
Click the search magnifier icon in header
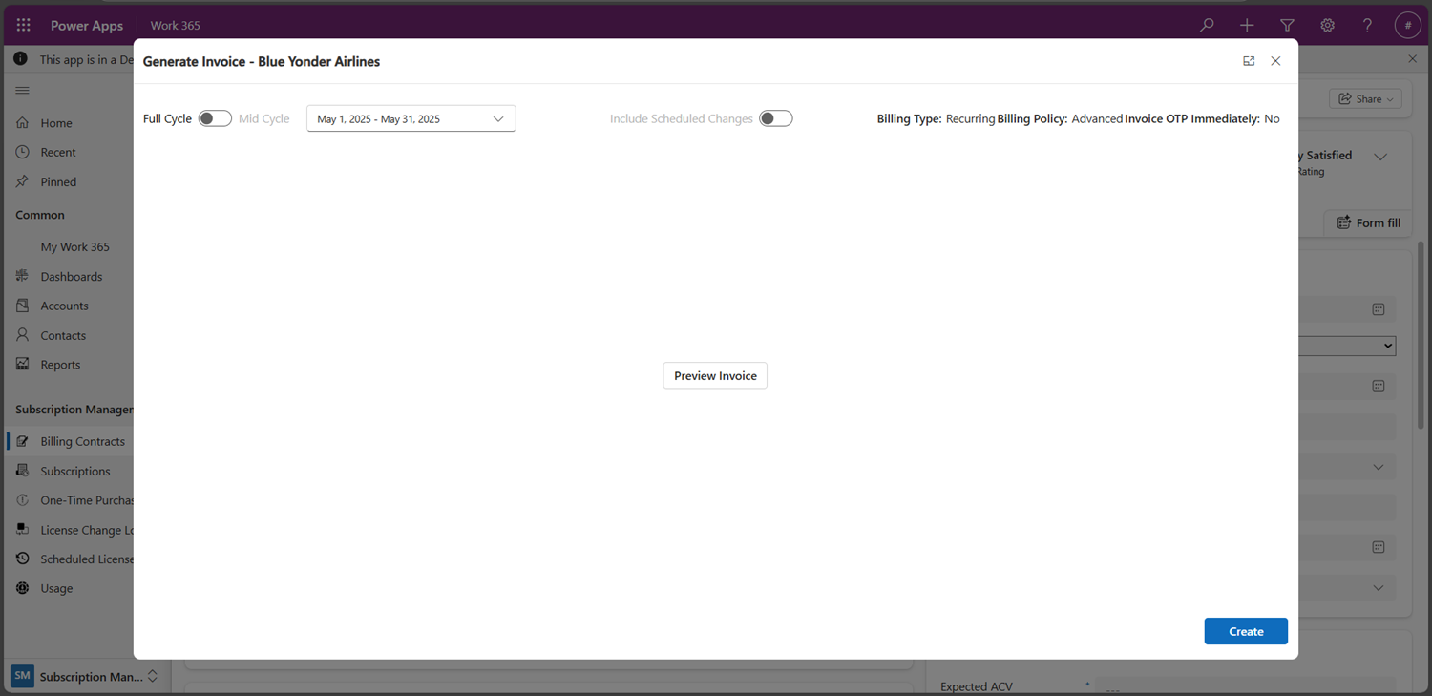point(1207,26)
